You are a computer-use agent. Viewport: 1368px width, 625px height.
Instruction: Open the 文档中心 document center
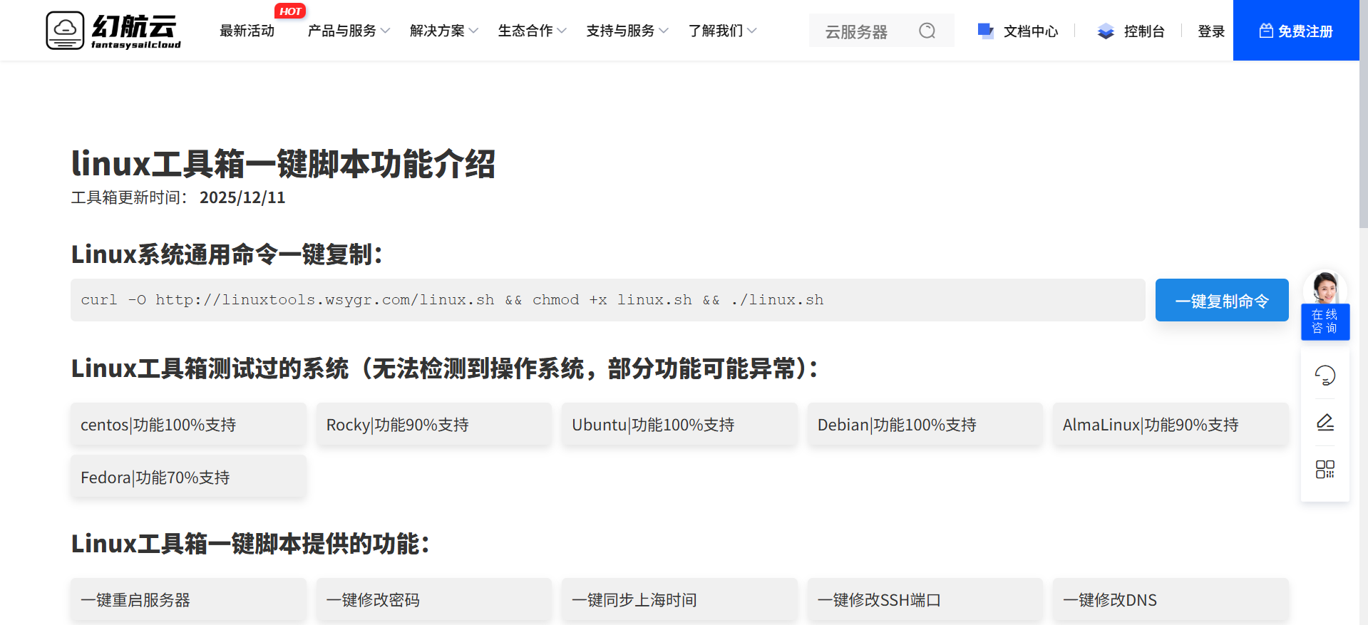[1018, 31]
